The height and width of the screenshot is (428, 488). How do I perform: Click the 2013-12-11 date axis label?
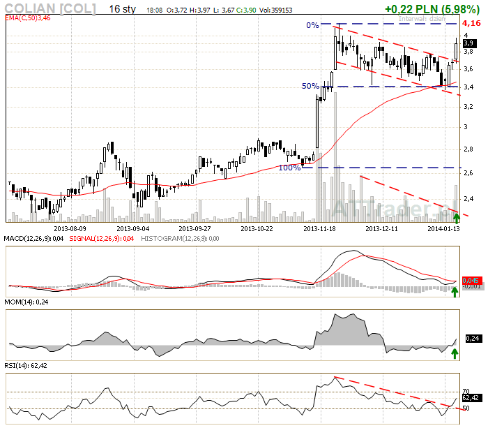tap(381, 229)
